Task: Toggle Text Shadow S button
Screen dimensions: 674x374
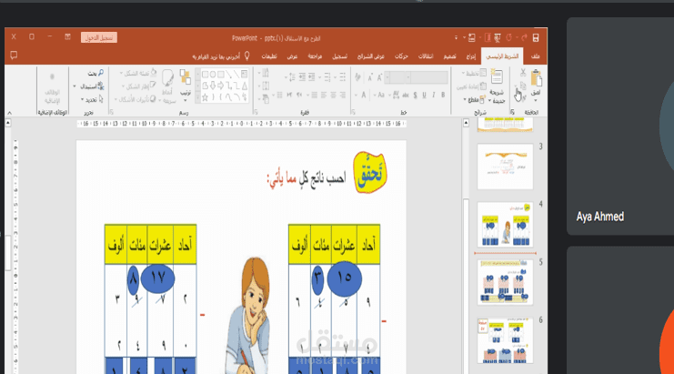Action: click(415, 95)
